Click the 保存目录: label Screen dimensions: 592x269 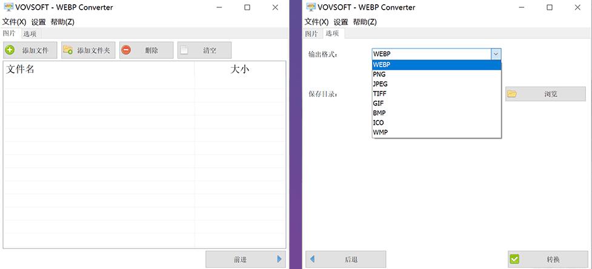[x=323, y=94]
